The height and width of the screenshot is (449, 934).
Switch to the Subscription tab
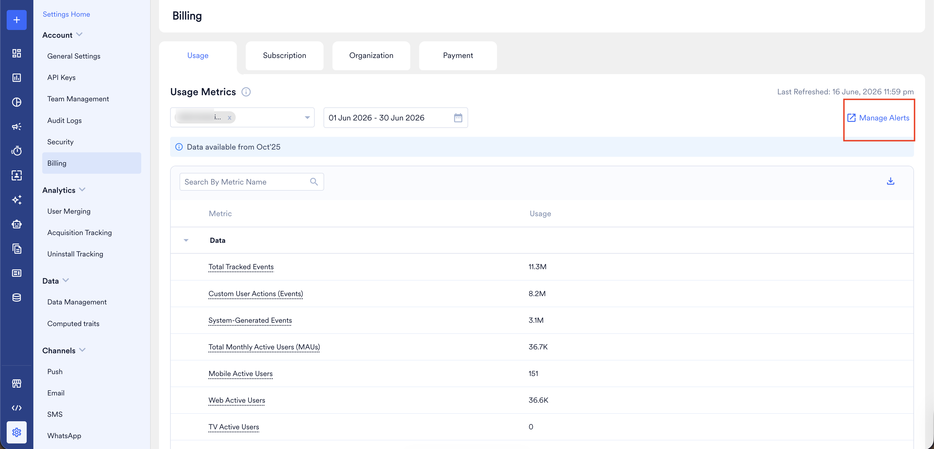(285, 56)
